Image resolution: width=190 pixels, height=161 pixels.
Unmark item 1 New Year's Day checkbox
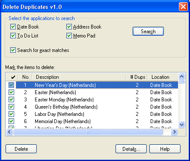click(11, 85)
